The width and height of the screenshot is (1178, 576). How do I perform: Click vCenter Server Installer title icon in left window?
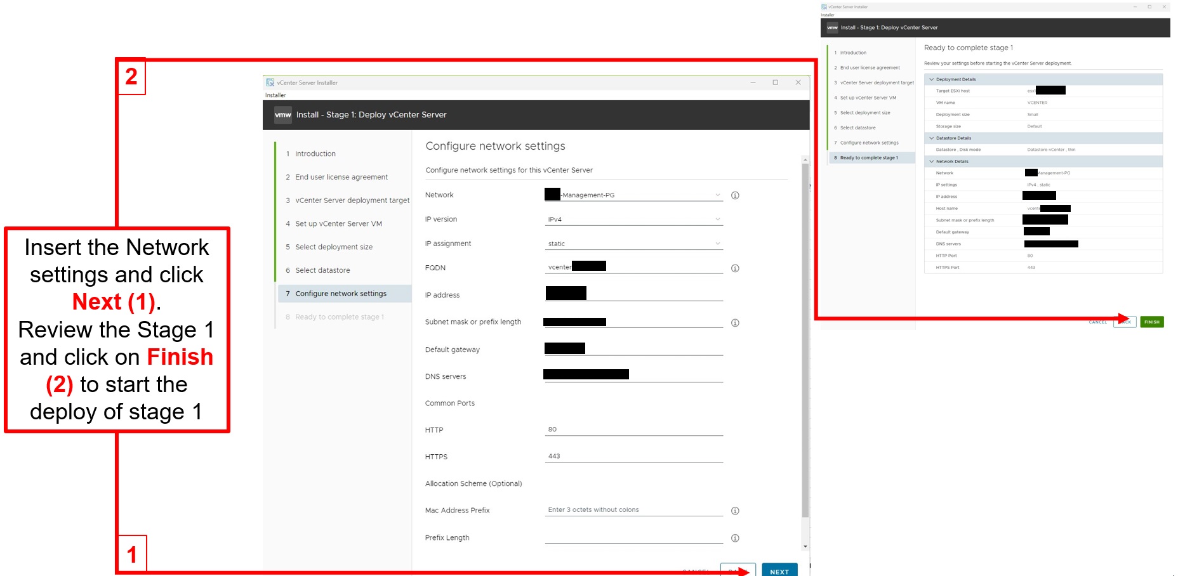pyautogui.click(x=270, y=82)
